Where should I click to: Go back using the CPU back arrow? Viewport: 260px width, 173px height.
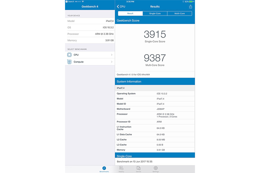[x=121, y=6]
